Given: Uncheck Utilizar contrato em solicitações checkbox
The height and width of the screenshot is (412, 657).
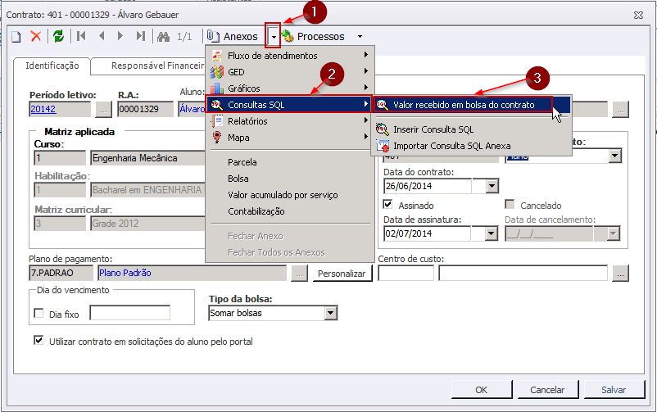Looking at the screenshot, I should click(39, 340).
